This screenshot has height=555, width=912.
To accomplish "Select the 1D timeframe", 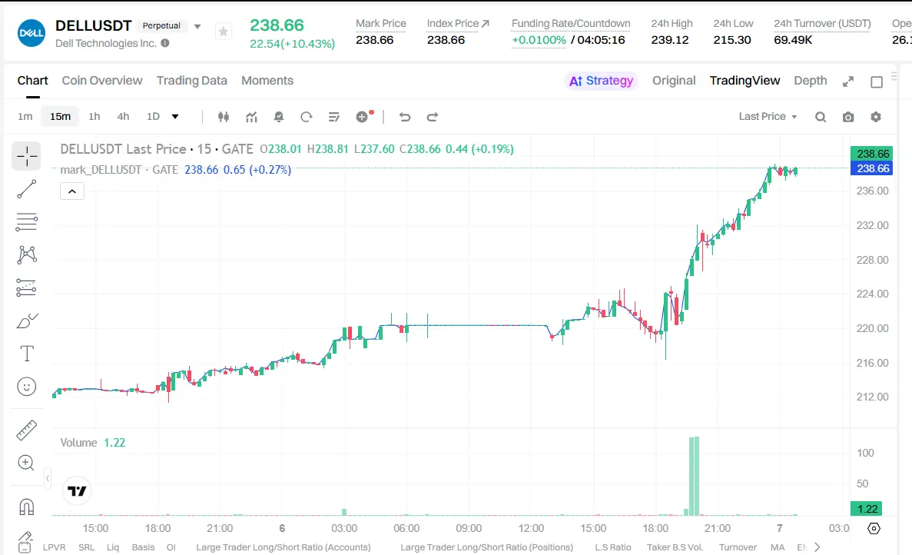I will 153,116.
